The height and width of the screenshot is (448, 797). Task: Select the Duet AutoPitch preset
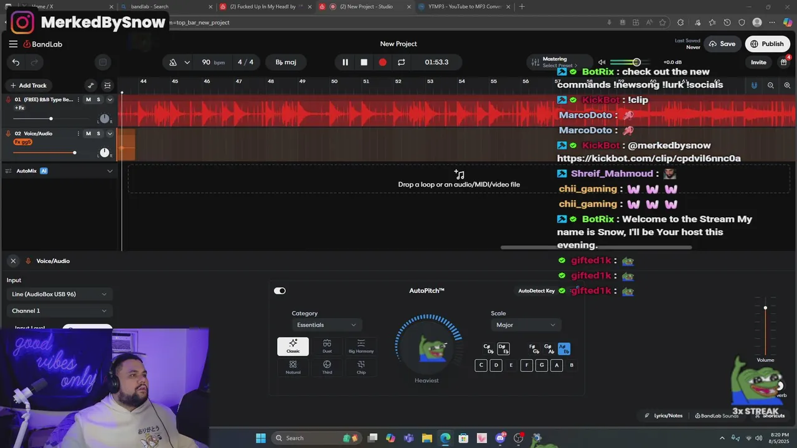click(327, 347)
